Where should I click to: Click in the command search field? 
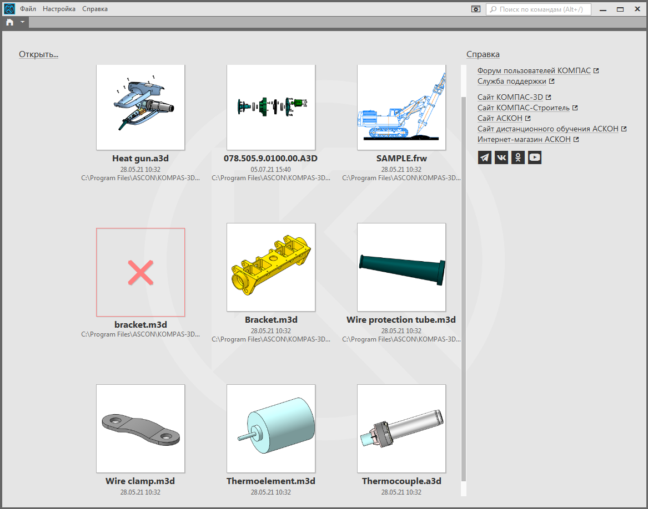(541, 9)
